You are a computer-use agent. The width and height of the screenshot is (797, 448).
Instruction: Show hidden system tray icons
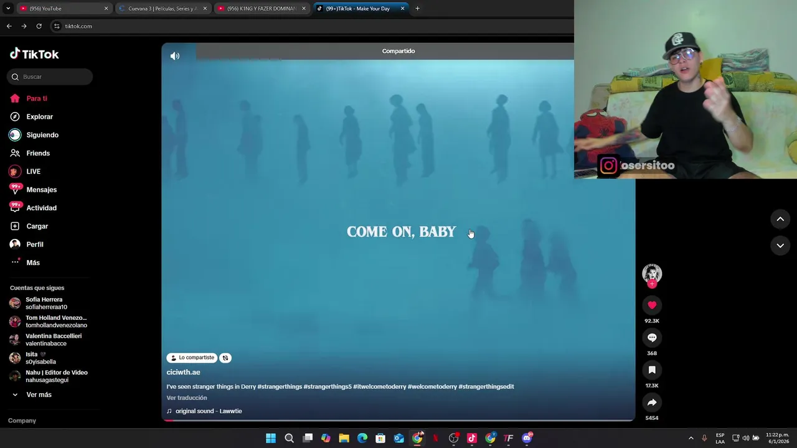click(691, 438)
